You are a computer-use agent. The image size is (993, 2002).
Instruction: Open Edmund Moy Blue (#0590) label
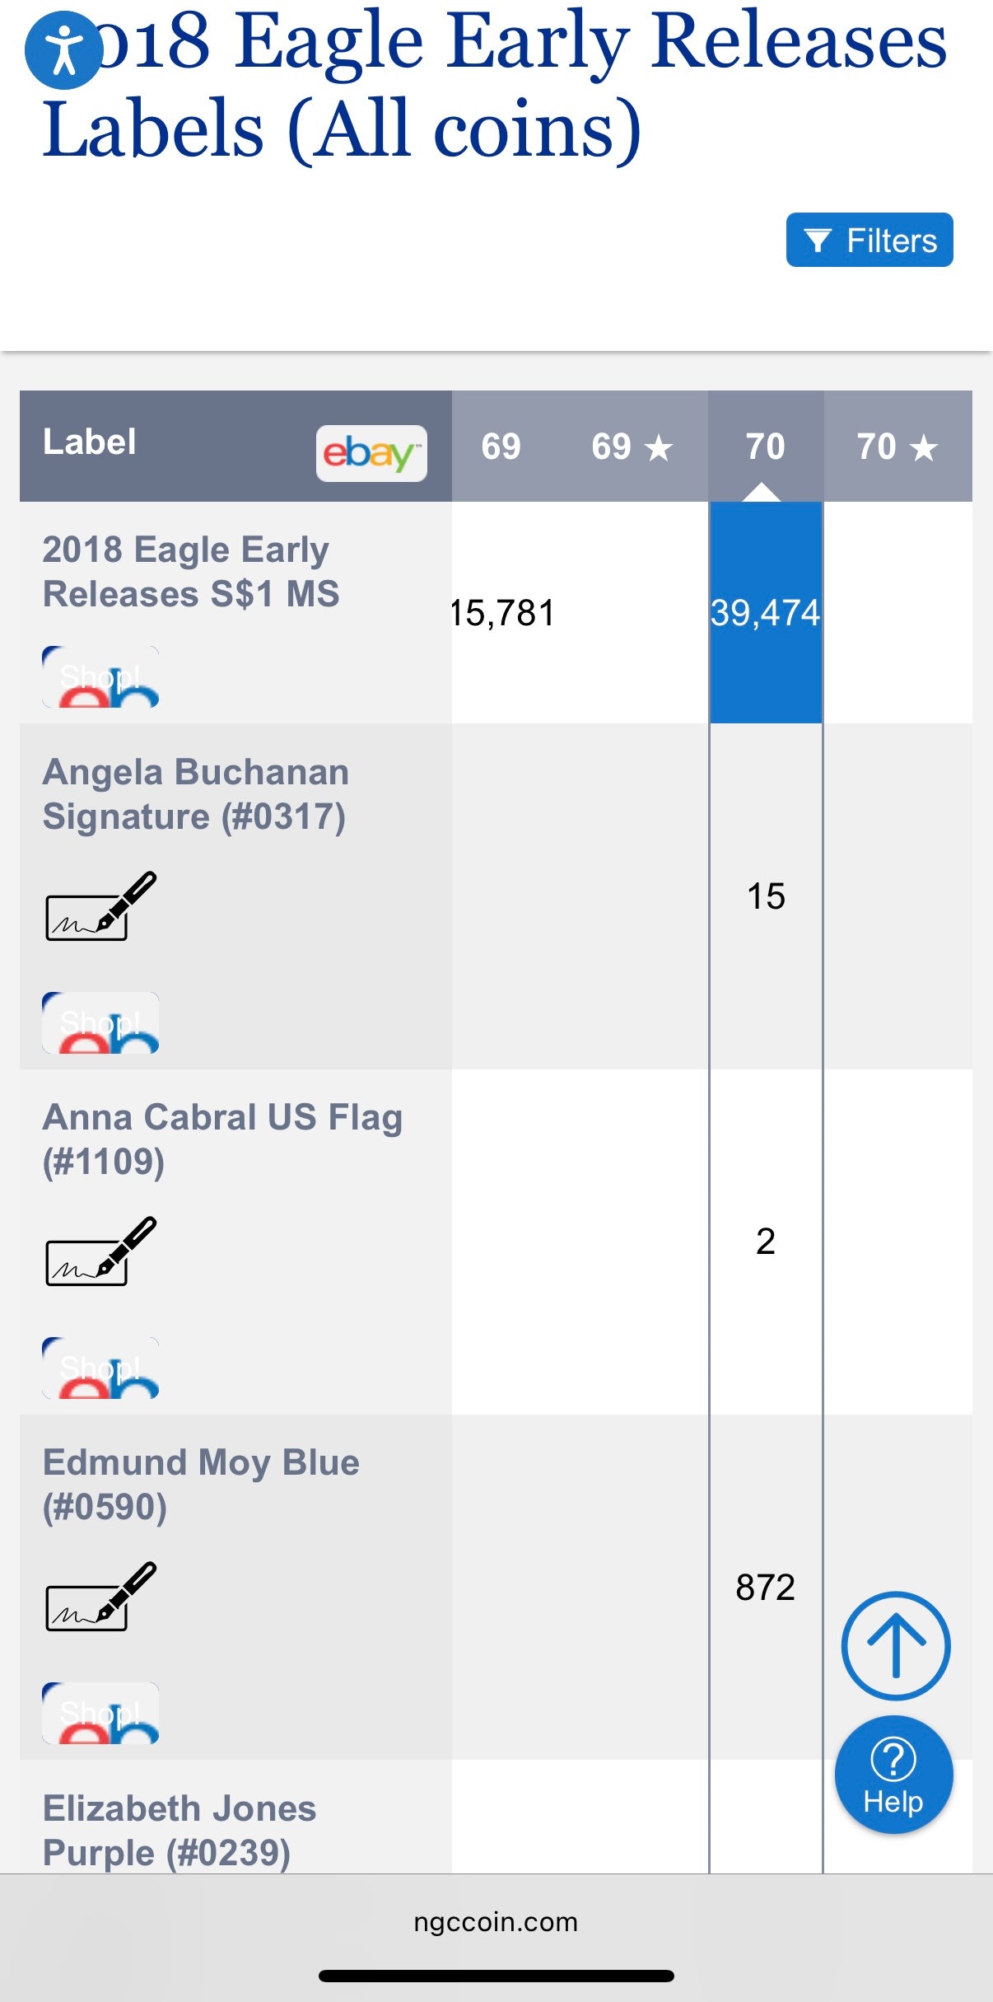pyautogui.click(x=201, y=1485)
